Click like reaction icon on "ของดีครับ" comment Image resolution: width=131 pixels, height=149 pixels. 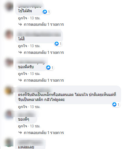[x=48, y=68]
